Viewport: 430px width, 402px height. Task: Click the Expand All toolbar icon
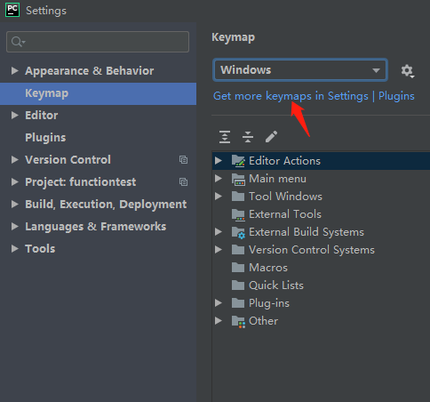pos(225,137)
